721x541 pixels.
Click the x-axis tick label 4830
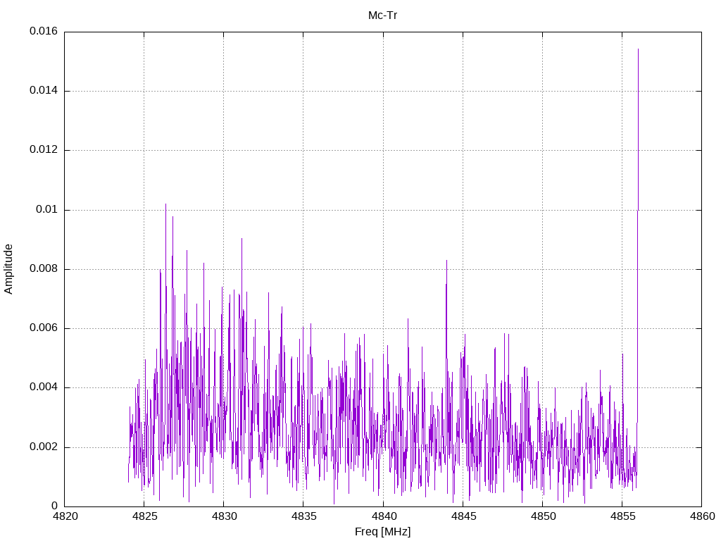(224, 516)
